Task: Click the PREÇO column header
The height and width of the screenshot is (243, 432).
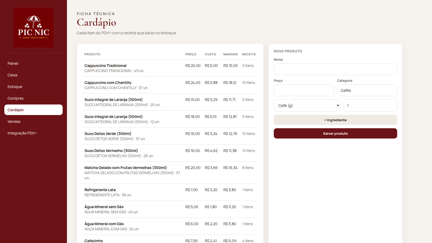Action: [191, 54]
